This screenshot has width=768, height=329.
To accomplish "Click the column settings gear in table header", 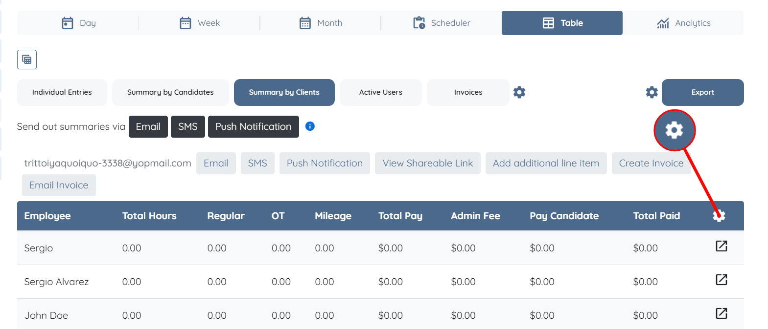I will coord(719,216).
